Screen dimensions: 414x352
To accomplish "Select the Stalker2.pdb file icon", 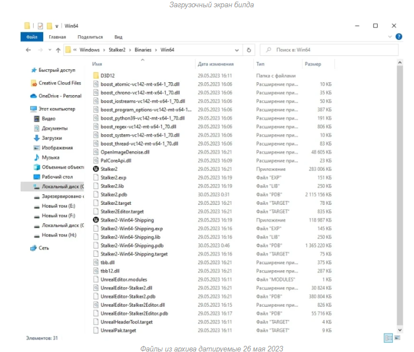I will point(96,195).
